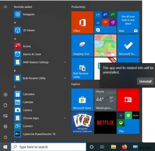The height and width of the screenshot is (151, 155).
Task: Expand the Chrome Apps folder
Action: tap(65, 118)
